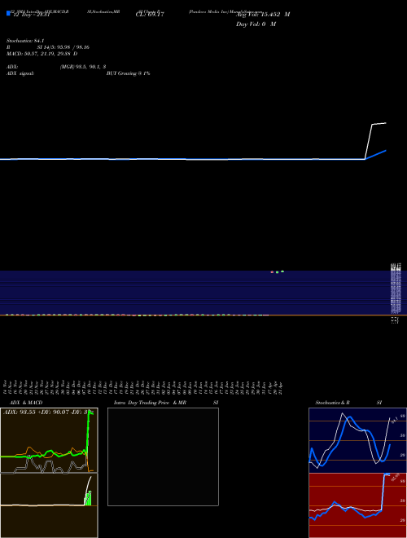Click the date axis labels under chart
Image resolution: width=407 pixels, height=538 pixels.
143,388
